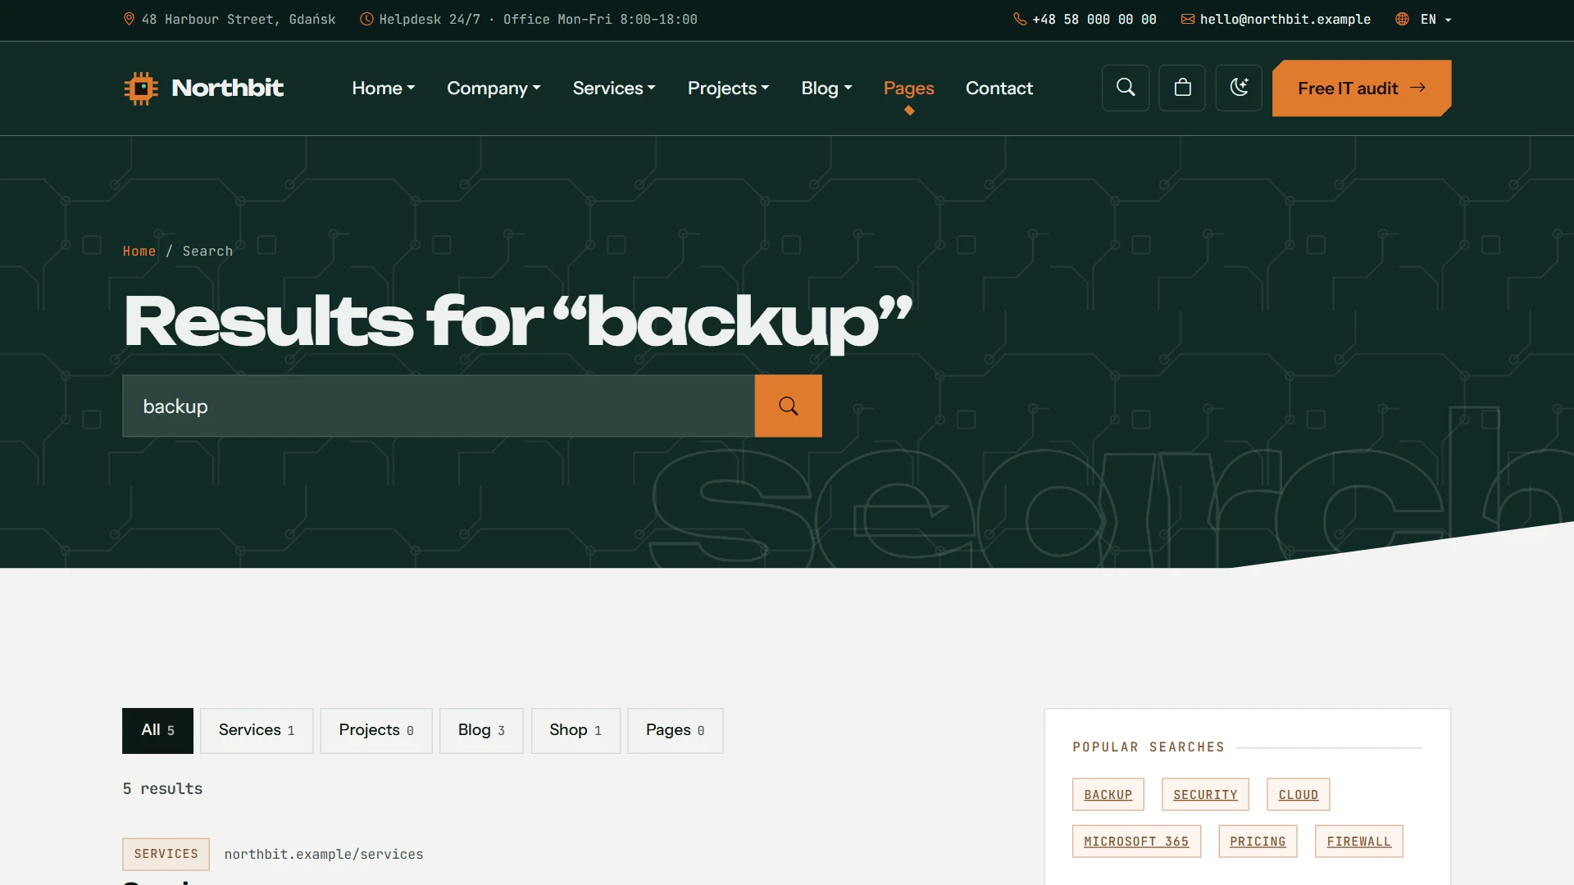Follow the Home breadcrumb link
This screenshot has width=1574, height=885.
(139, 251)
